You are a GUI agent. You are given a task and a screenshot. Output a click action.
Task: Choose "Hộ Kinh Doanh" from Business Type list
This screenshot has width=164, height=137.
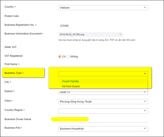(71, 86)
